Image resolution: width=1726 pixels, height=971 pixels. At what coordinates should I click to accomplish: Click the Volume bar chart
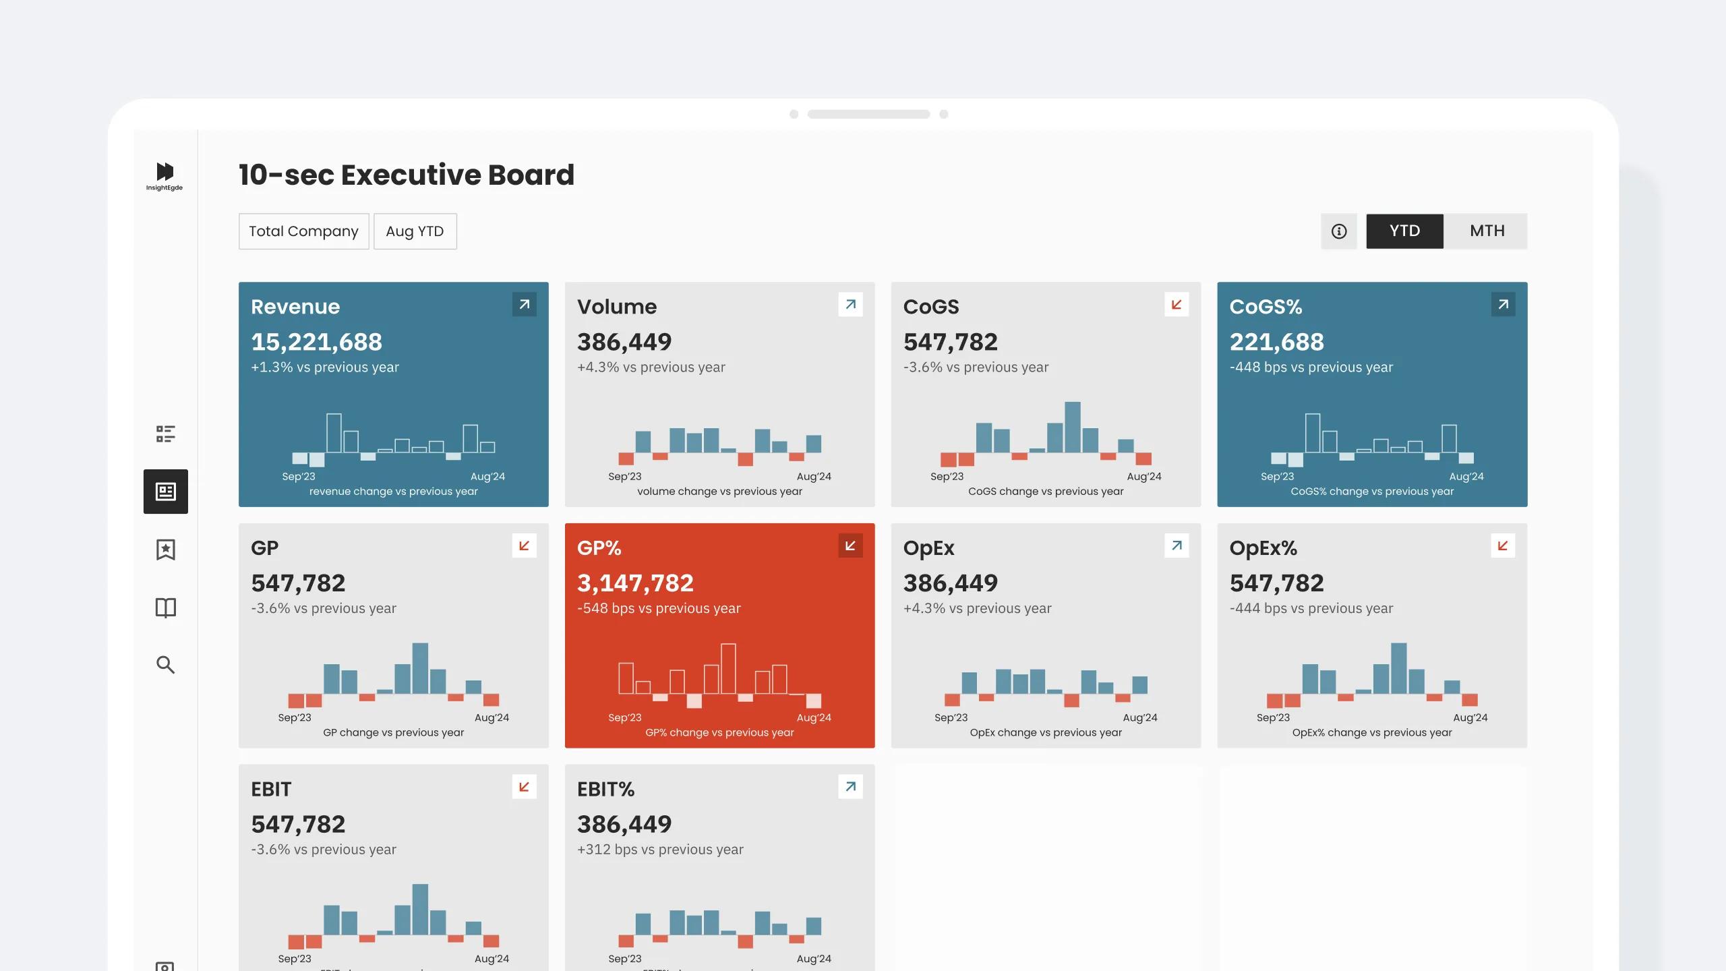coord(720,446)
